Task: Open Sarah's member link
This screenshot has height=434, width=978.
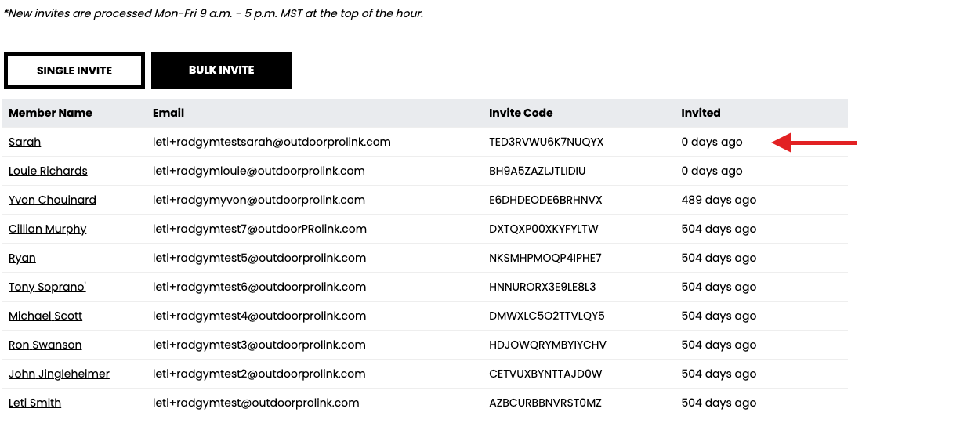Action: [24, 142]
